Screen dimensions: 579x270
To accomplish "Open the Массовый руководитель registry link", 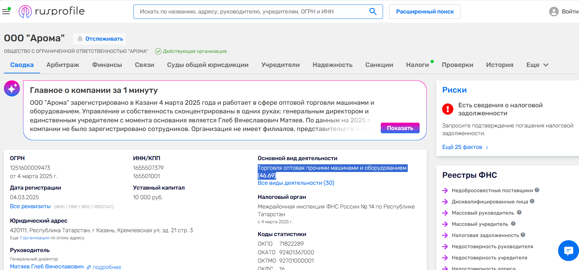I will tap(483, 213).
